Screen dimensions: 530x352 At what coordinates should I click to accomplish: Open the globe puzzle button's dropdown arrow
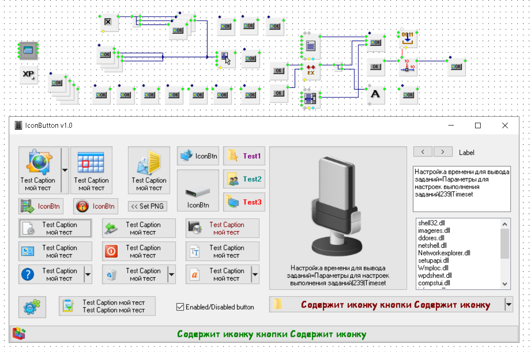[65, 170]
